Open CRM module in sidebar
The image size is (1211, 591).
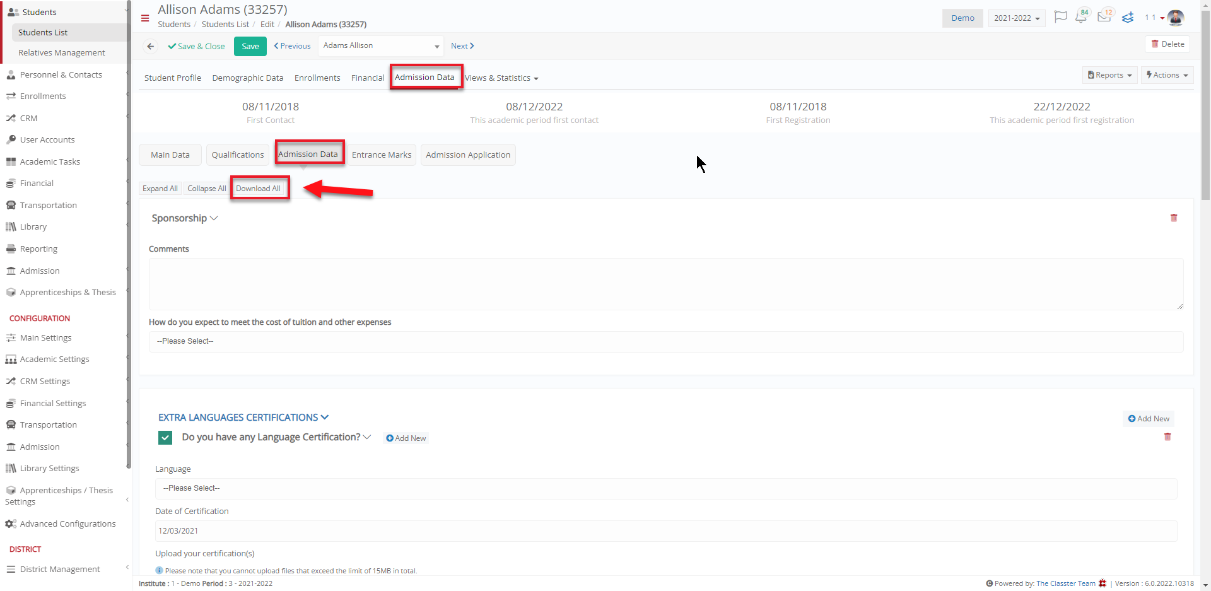28,118
